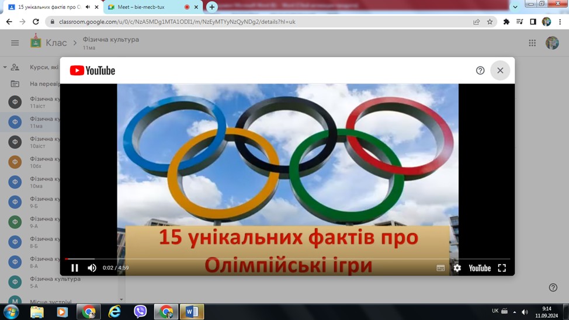Open Viber from the taskbar
Viewport: 569px width, 320px height.
[x=140, y=312]
